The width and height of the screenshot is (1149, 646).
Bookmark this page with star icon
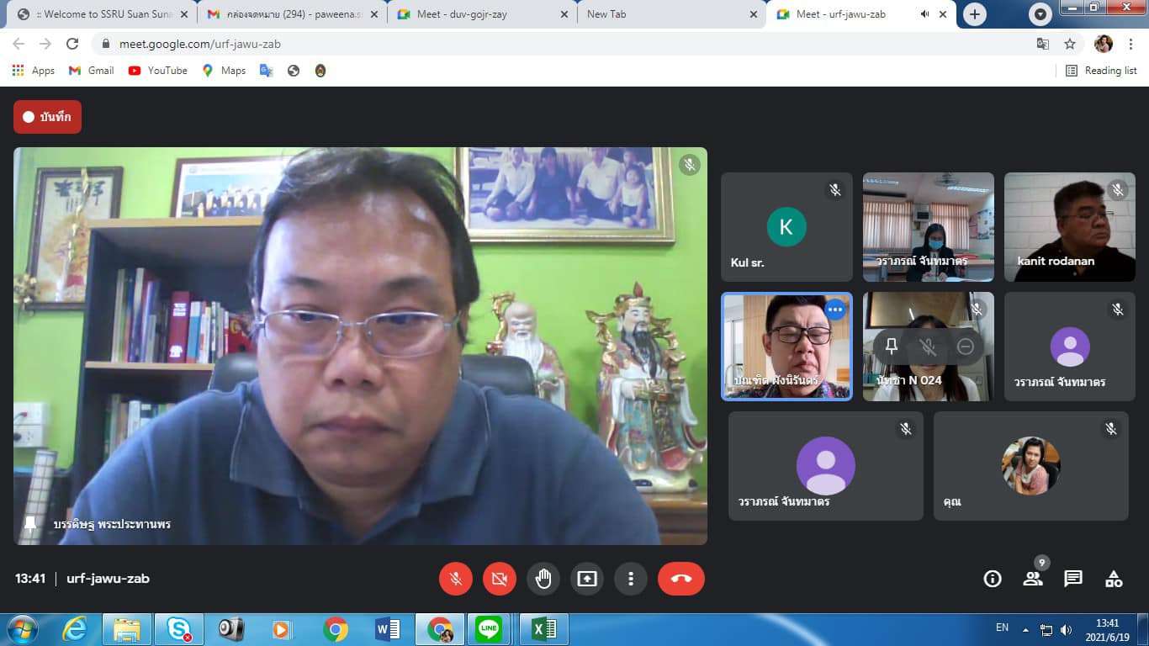[x=1070, y=44]
